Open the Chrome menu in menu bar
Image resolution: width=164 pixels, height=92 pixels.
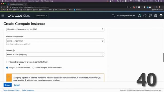coord(7,1)
